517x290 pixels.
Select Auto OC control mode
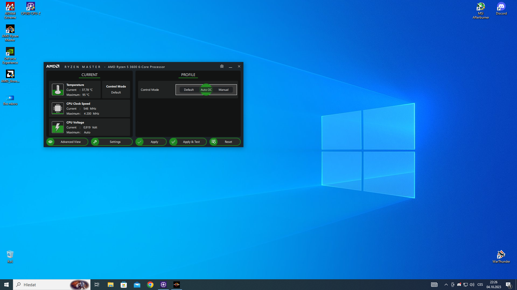click(206, 90)
